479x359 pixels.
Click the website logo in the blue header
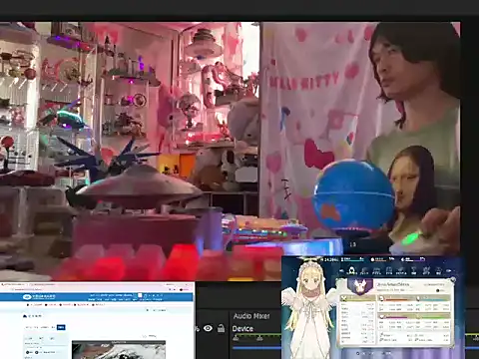[x=39, y=296]
